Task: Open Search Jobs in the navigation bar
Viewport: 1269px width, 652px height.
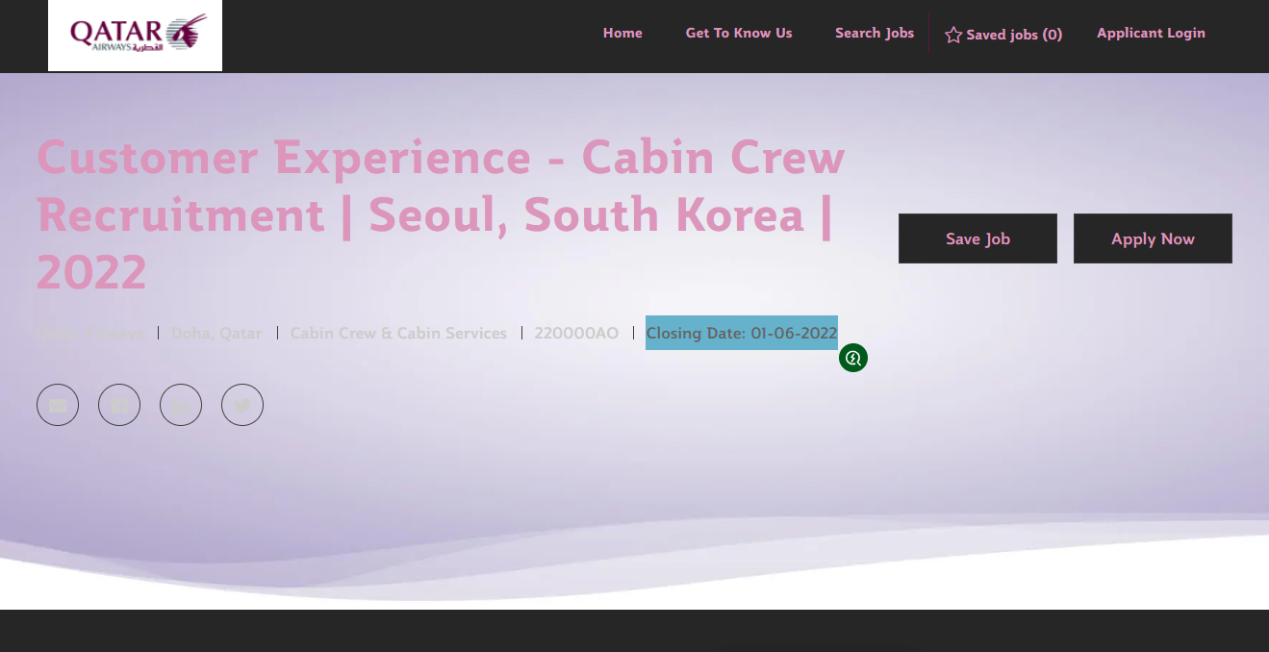Action: coord(875,33)
